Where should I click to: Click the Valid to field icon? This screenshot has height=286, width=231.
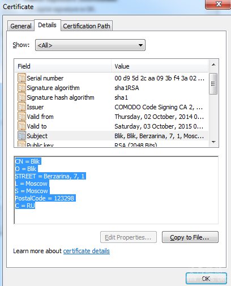click(22, 126)
